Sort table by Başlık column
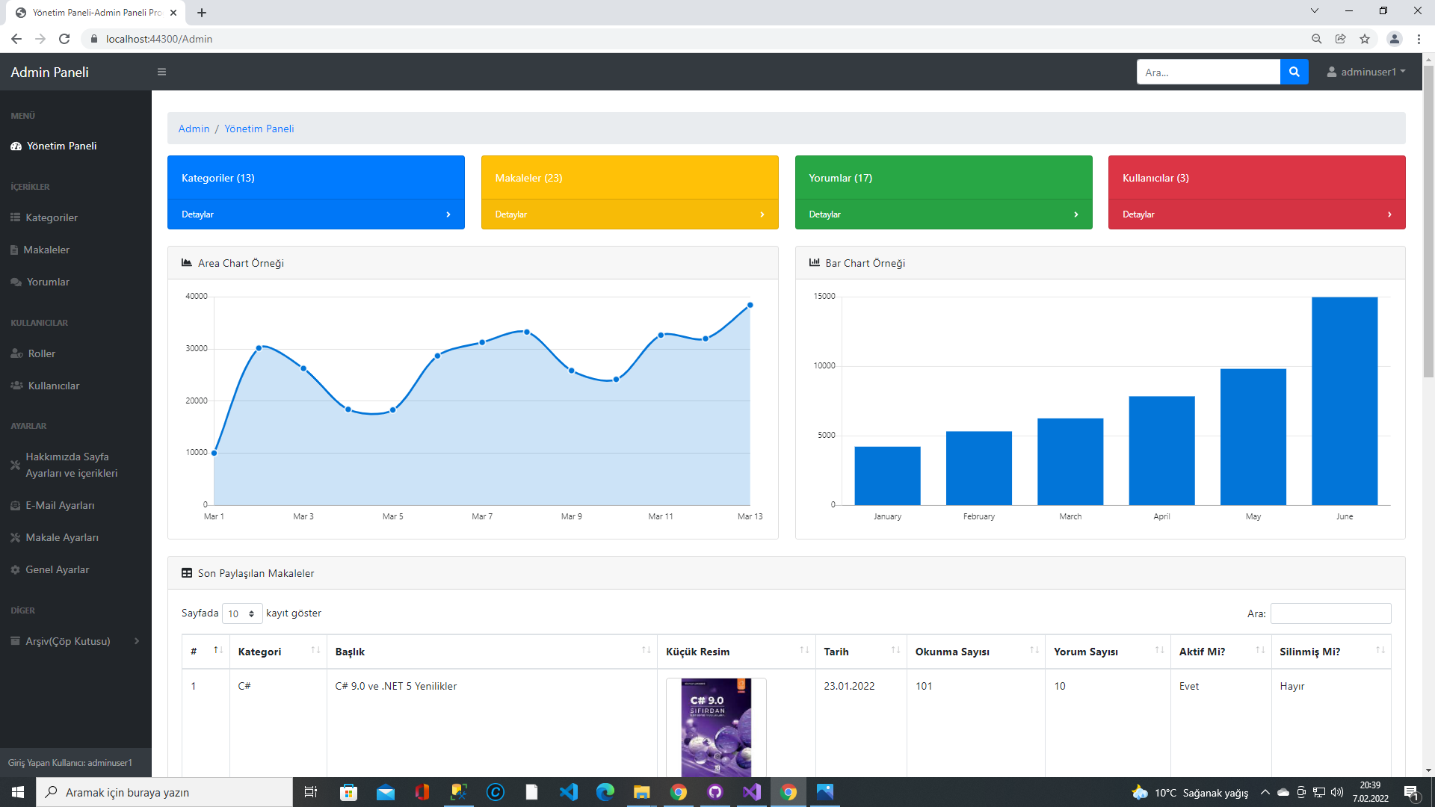Screen dimensions: 1435x807 click(x=492, y=652)
